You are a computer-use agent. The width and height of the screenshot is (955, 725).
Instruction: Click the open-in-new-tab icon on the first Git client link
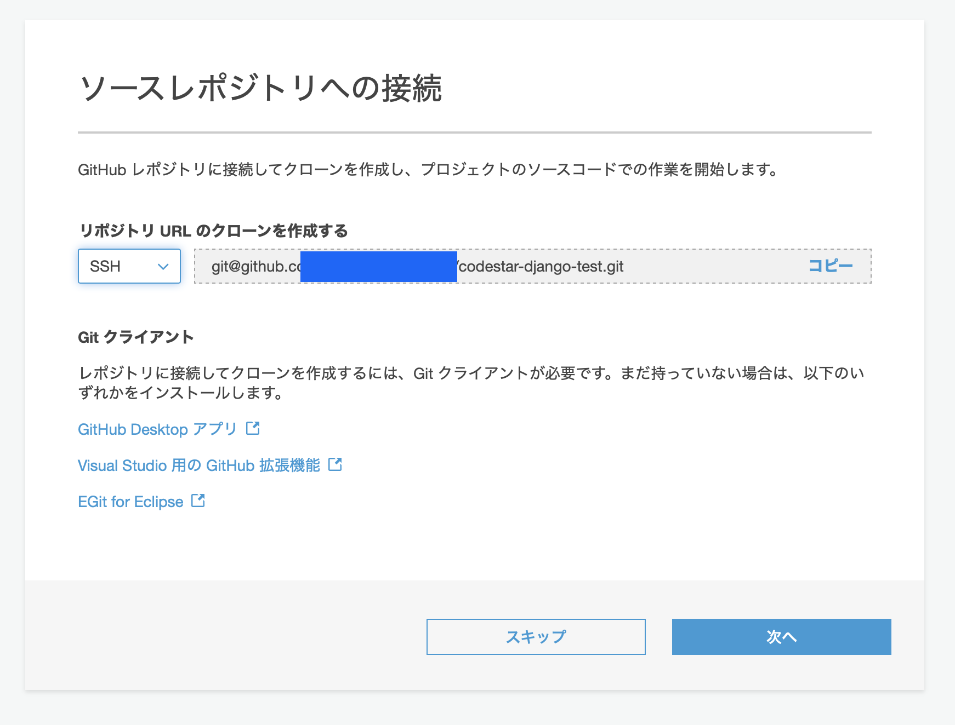click(253, 429)
